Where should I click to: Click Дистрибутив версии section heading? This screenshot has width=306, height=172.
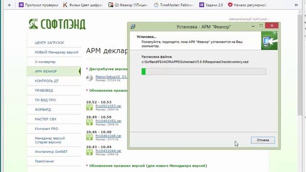[x=108, y=69]
